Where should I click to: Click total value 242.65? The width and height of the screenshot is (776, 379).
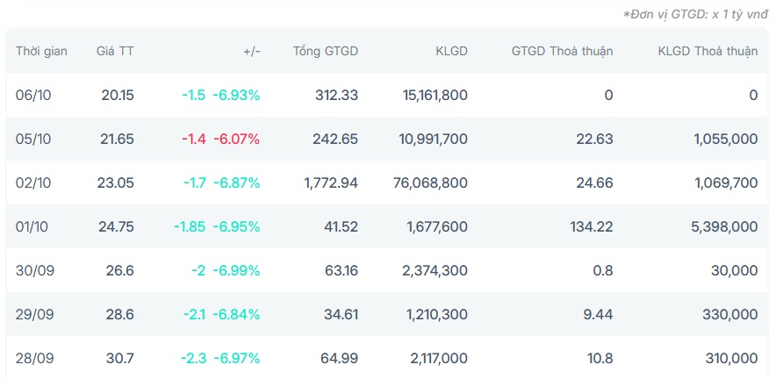pyautogui.click(x=335, y=139)
